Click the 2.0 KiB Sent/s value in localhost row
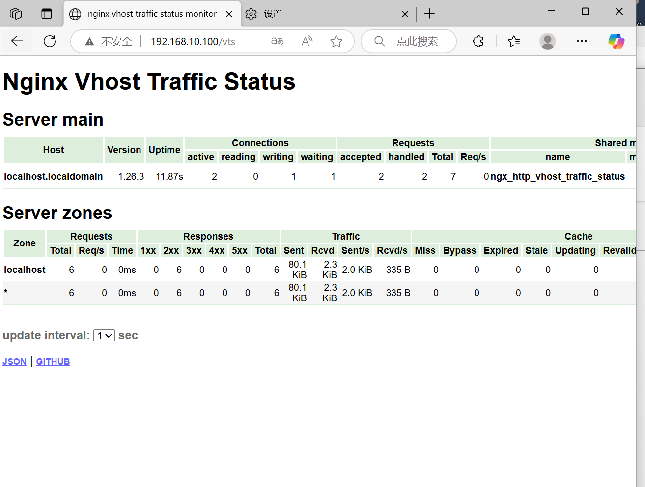 pyautogui.click(x=357, y=270)
